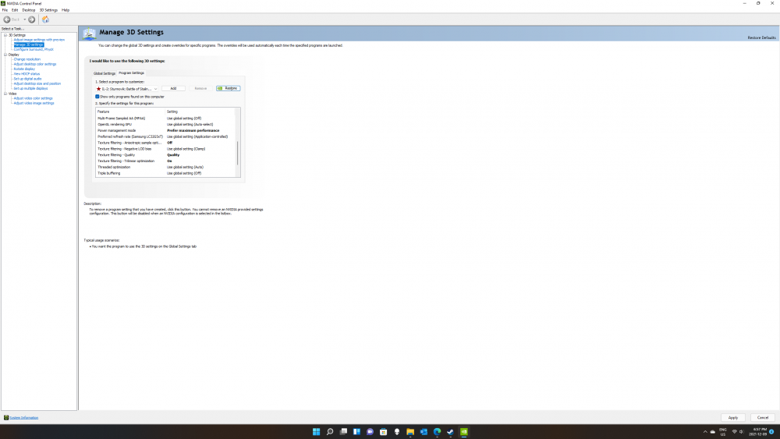The height and width of the screenshot is (439, 780).
Task: Select the Threaded optimization setting row
Action: [165, 167]
